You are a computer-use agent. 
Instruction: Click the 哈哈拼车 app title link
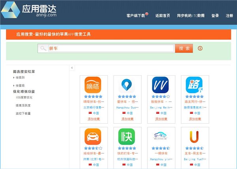(94, 154)
